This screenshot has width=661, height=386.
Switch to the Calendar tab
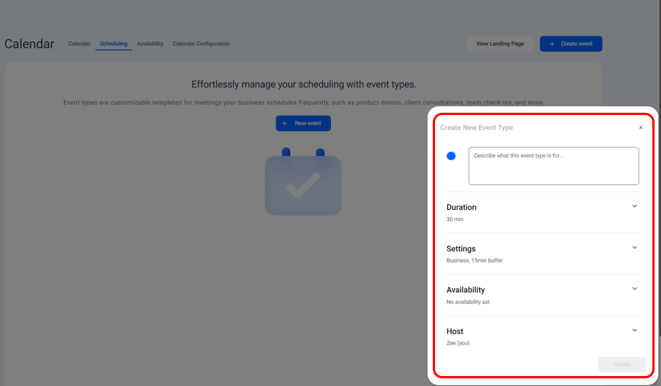click(79, 44)
